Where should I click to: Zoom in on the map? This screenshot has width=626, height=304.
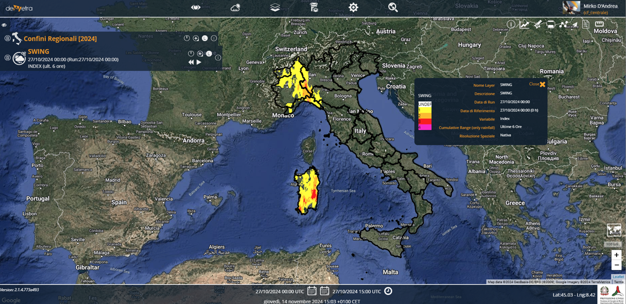point(616,255)
